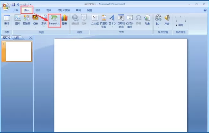Open the 幻灯片放映 (Slide Show) tab

click(63, 10)
